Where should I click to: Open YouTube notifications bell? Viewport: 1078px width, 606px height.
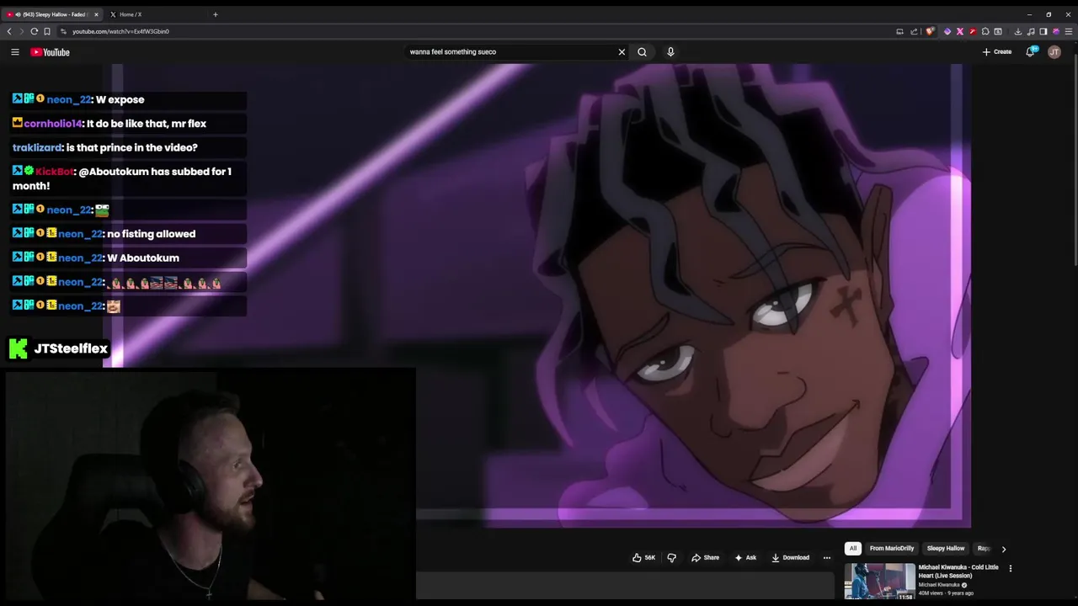[x=1031, y=52]
